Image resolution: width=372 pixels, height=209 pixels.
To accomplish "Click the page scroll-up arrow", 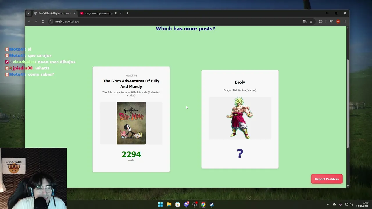I will pyautogui.click(x=348, y=28).
